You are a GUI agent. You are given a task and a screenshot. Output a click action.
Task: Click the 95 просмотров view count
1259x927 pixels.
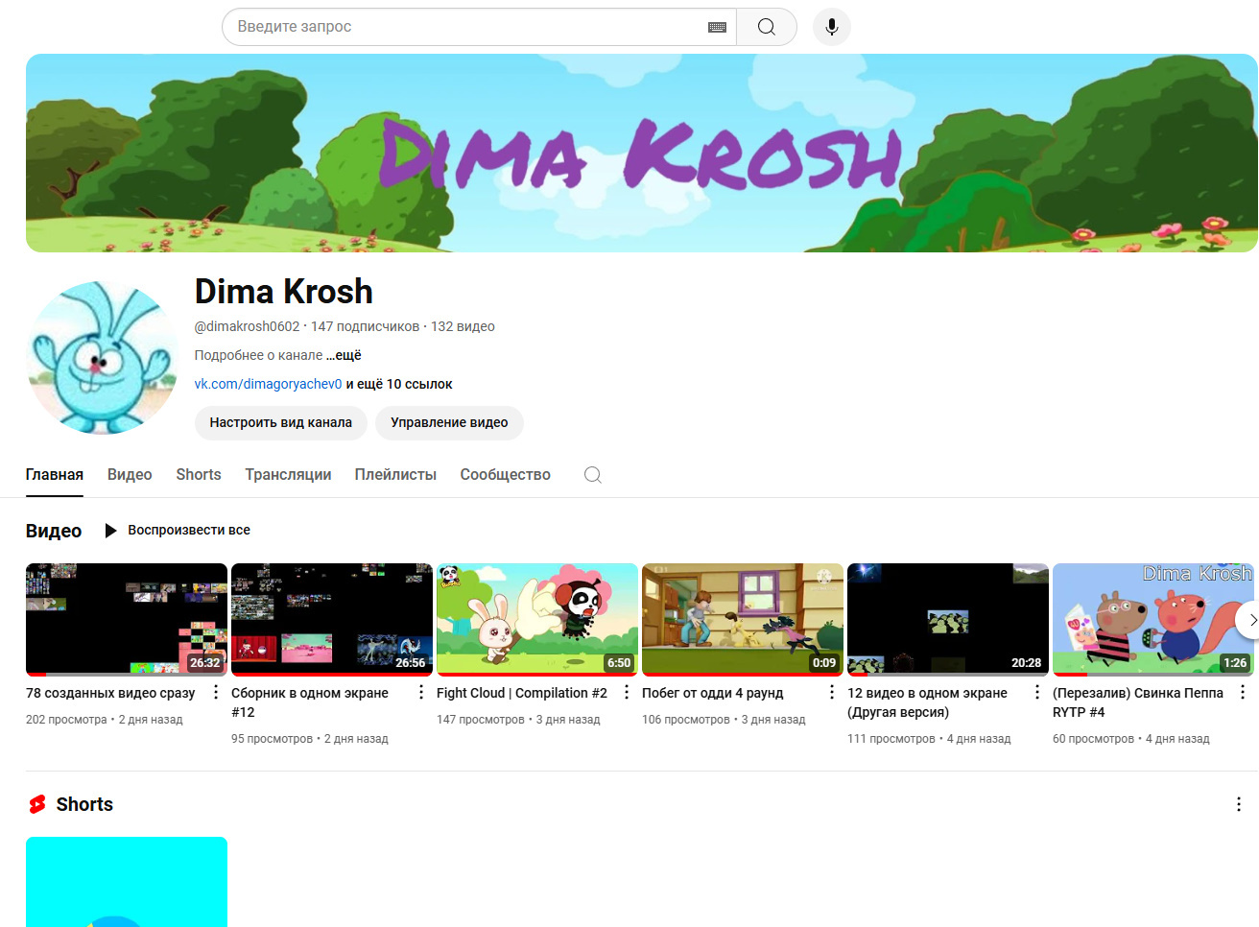273,739
